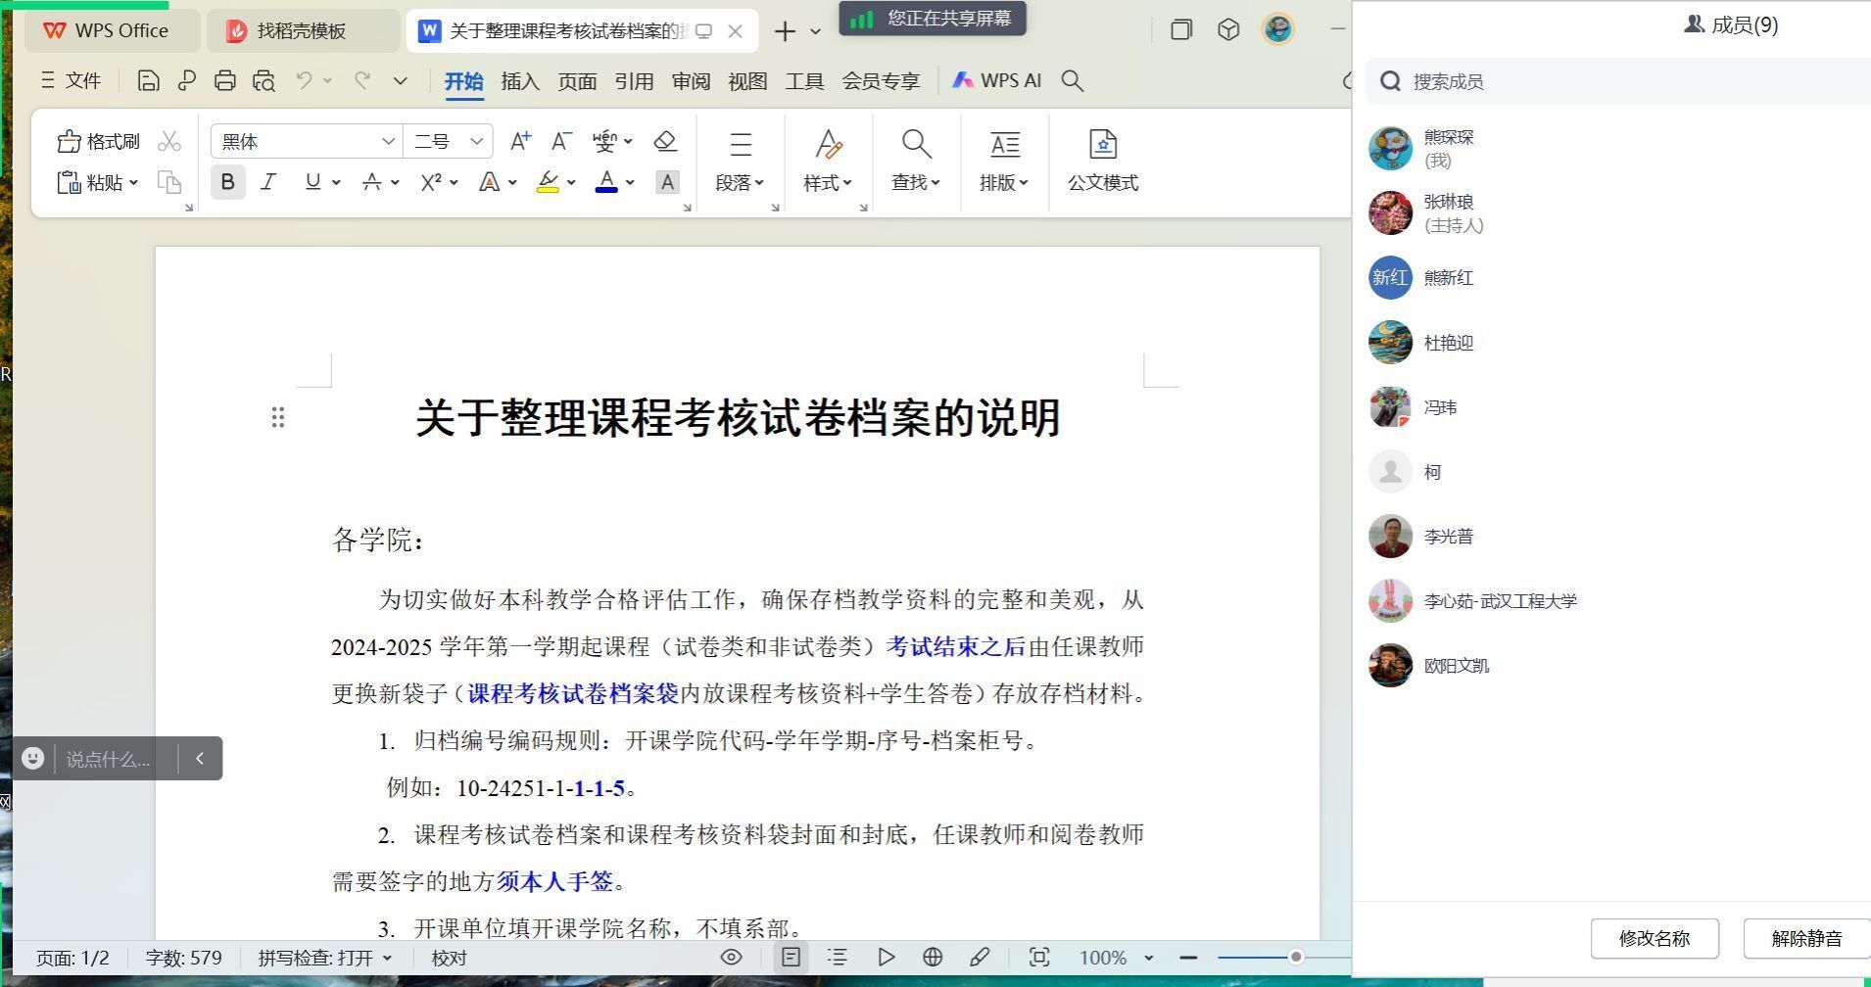The height and width of the screenshot is (987, 1871).
Task: Open the font name dropdown showing 黑体
Action: click(388, 142)
